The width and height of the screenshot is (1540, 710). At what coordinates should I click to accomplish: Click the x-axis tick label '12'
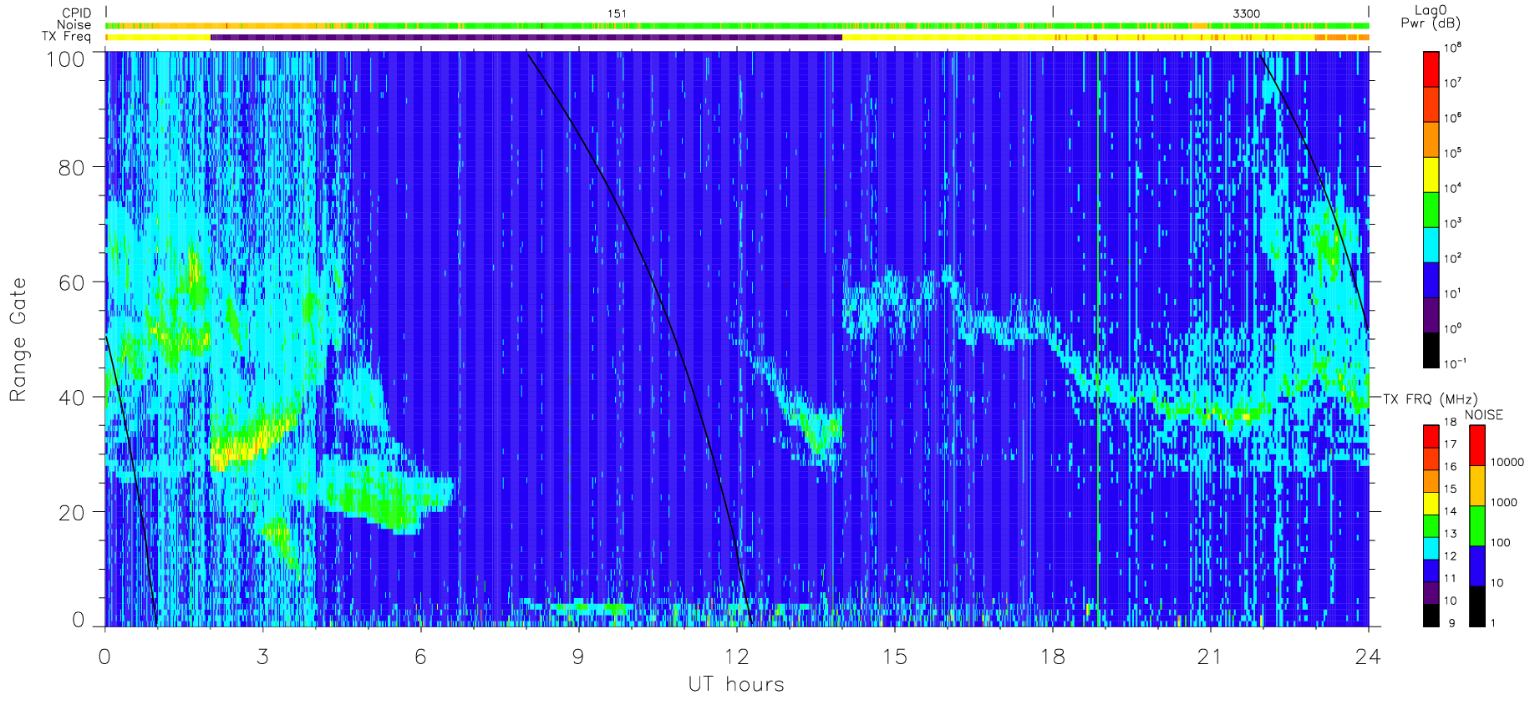pos(736,657)
